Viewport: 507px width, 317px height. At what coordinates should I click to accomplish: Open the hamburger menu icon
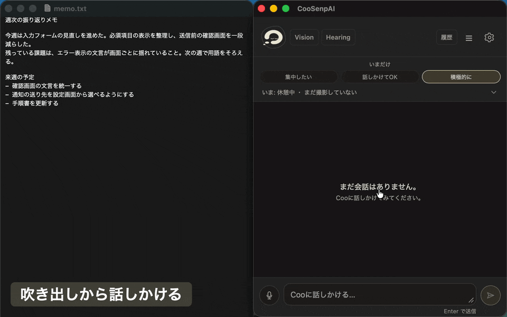pos(468,38)
